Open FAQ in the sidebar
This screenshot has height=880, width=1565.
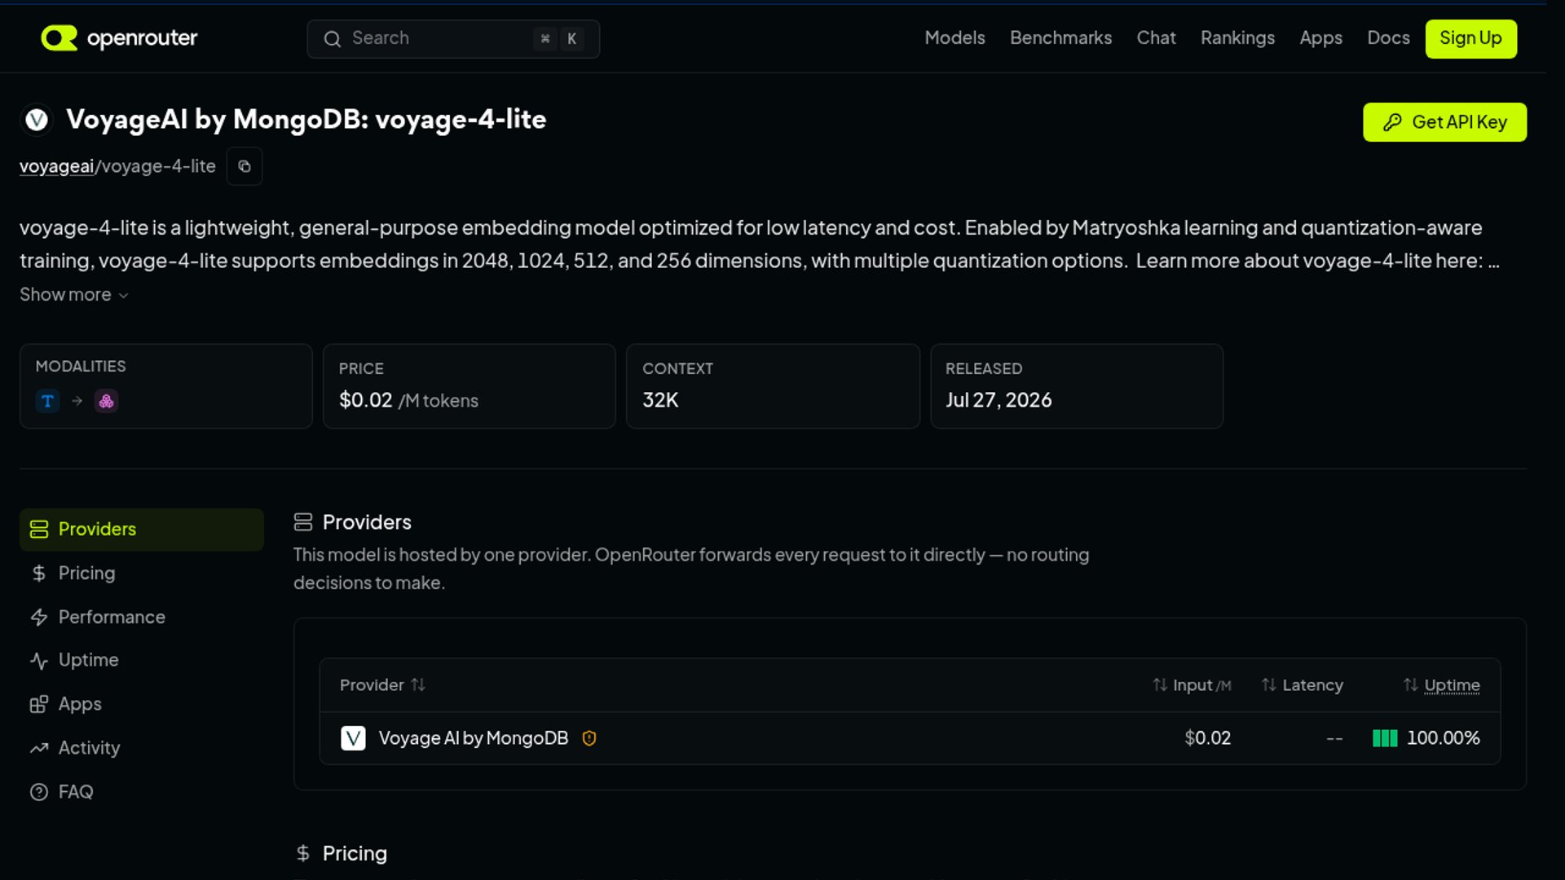coord(142,792)
